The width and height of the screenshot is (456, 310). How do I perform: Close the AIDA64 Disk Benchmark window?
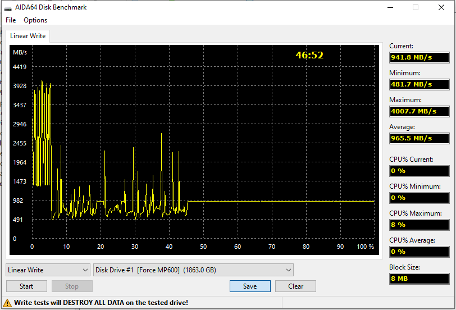[441, 7]
